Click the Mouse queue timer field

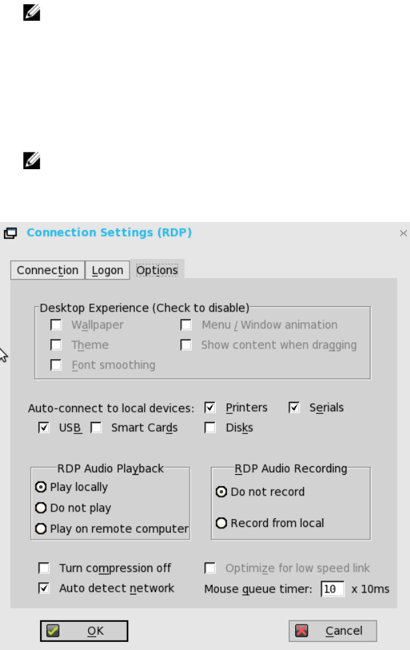[332, 589]
